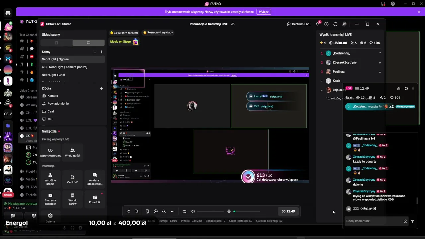This screenshot has height=239, width=425.
Task: Click Wyłącz in streamer mode banner
Action: click(264, 12)
